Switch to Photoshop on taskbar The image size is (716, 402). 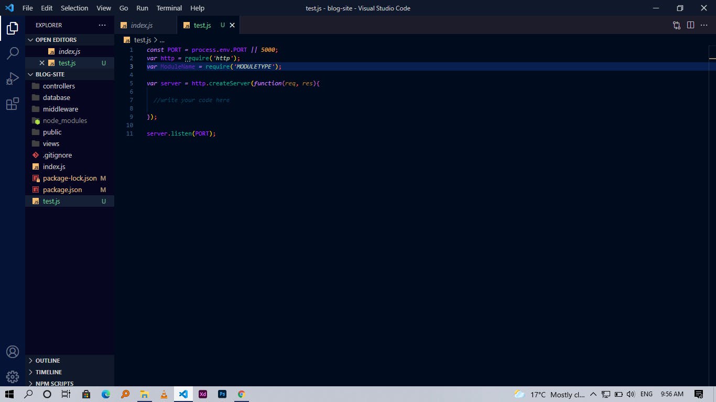tap(222, 394)
